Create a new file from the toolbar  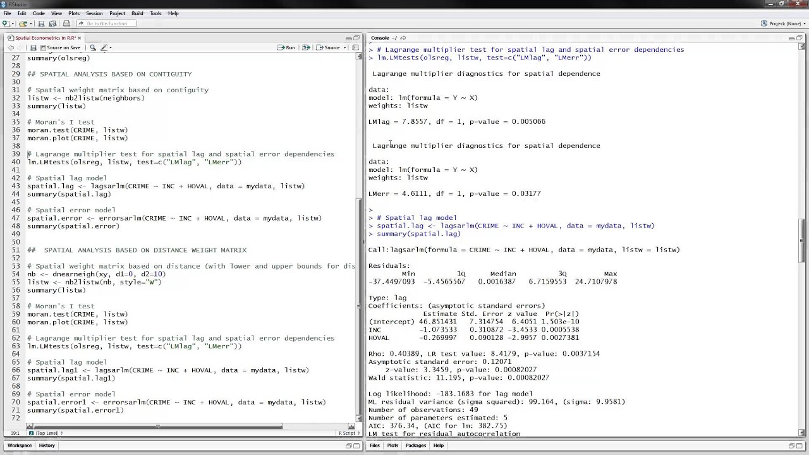(6, 23)
